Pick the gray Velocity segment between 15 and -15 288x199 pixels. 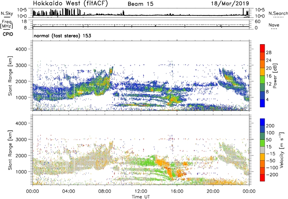[262, 150]
